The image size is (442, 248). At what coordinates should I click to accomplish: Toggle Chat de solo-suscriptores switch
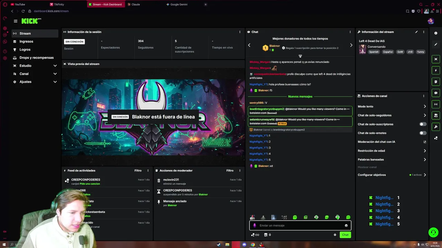click(x=423, y=124)
